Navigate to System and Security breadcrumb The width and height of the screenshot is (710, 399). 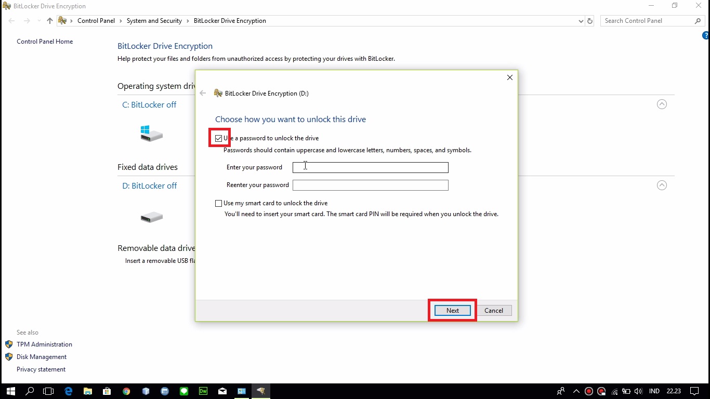coord(154,21)
